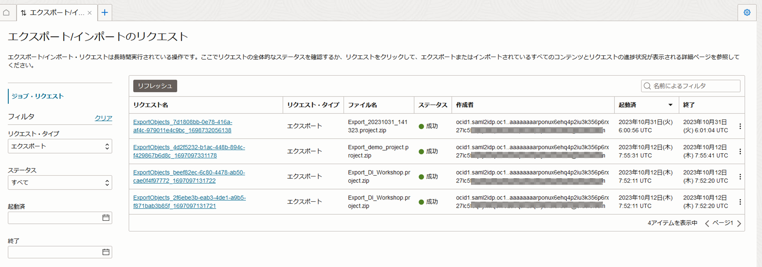Screen dimensions: 762x267
Task: Click the ページ1 pagination label
Action: (x=723, y=223)
